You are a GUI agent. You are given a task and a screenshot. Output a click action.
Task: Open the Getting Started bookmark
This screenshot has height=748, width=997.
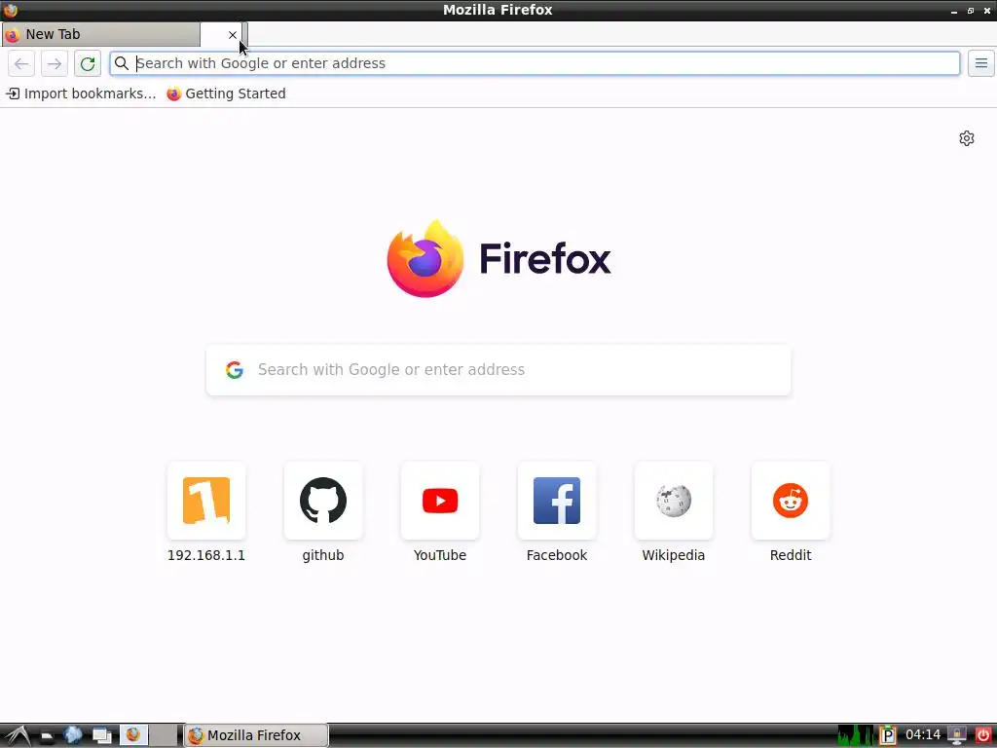[226, 94]
